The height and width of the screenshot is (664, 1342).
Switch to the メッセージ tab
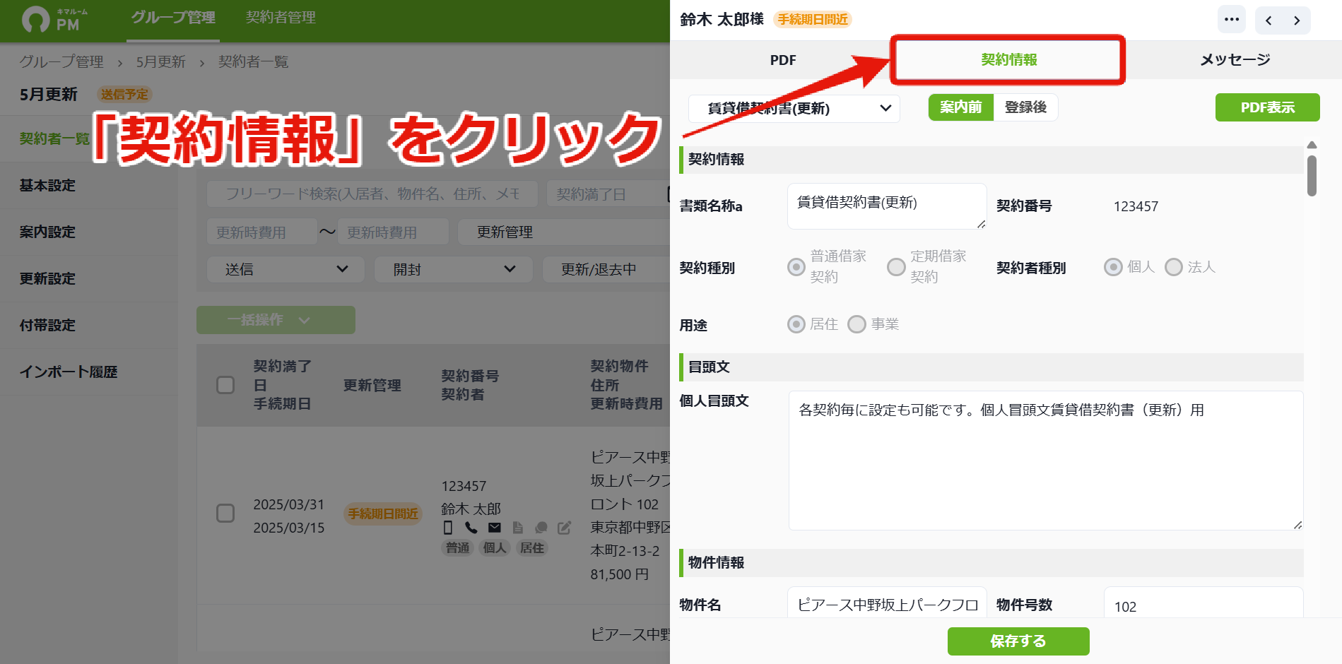click(x=1235, y=60)
